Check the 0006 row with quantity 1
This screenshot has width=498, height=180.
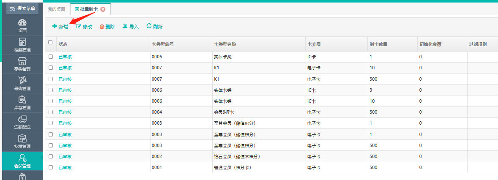point(51,57)
